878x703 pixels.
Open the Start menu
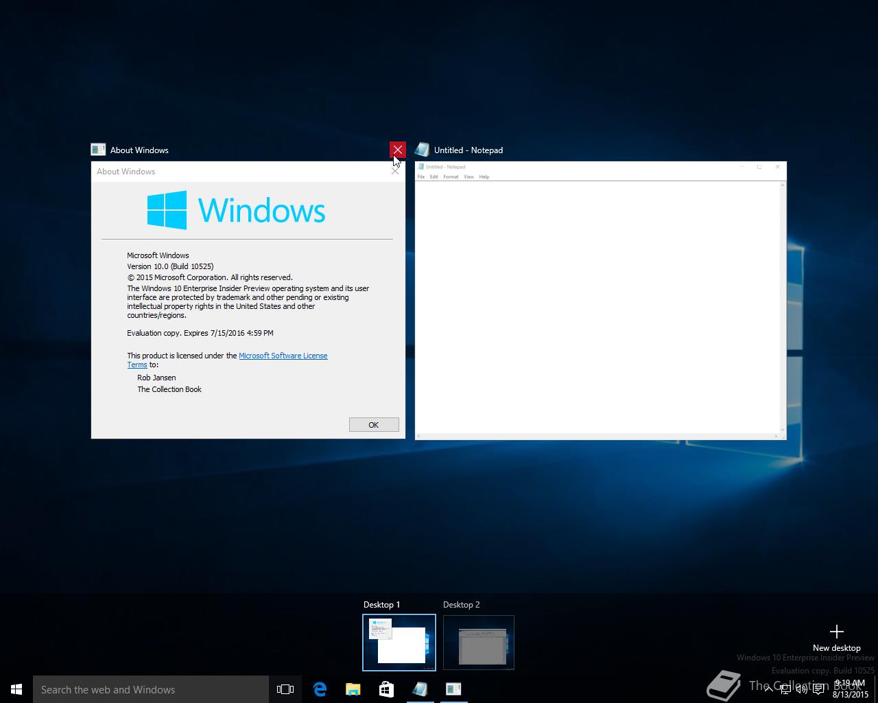(16, 689)
